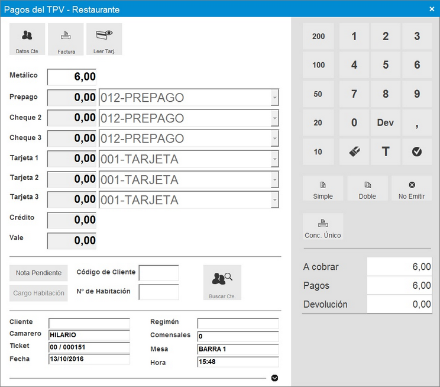Click Camarero field showing HILARIO
Screen dimensions: 440x387
[x=89, y=335]
